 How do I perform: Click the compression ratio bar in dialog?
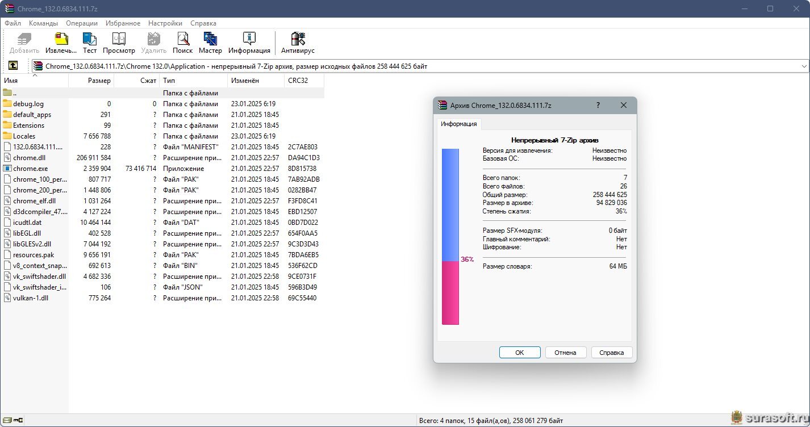click(x=450, y=237)
